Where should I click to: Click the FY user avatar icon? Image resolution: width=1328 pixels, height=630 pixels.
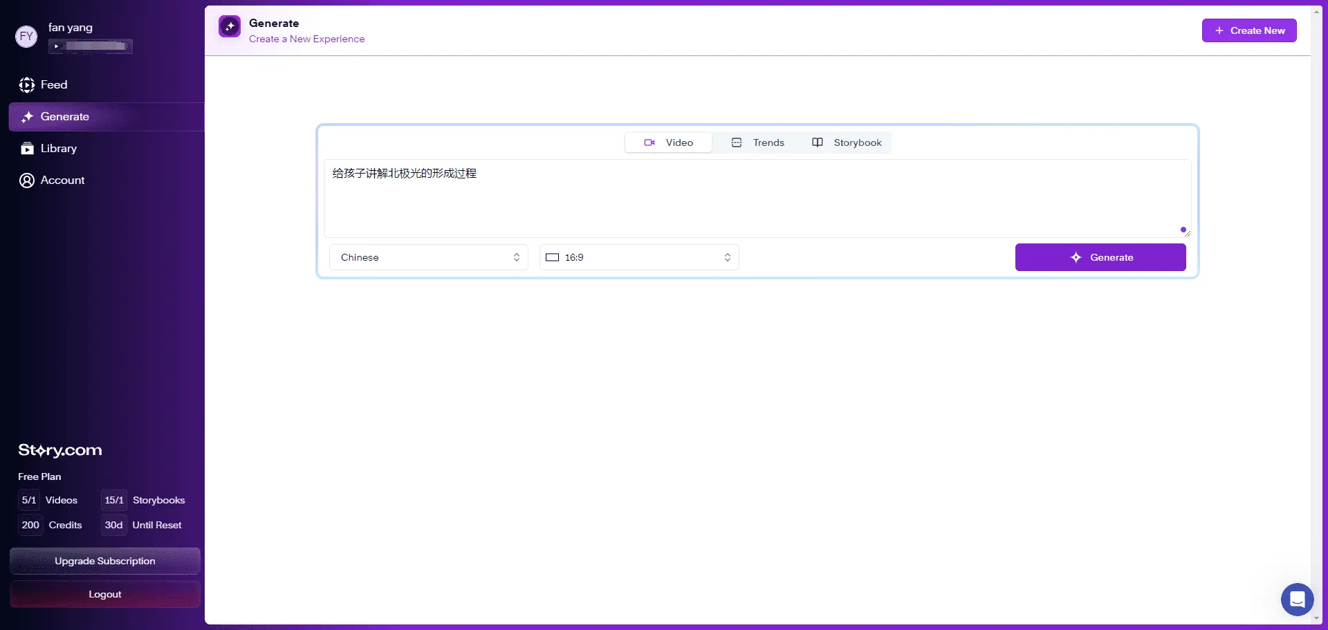26,37
